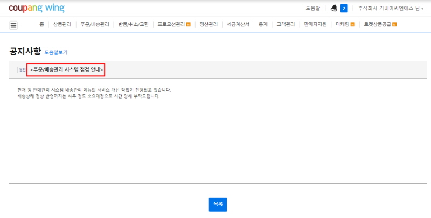Open the hamburger menu icon
The height and width of the screenshot is (218, 431).
pos(13,25)
